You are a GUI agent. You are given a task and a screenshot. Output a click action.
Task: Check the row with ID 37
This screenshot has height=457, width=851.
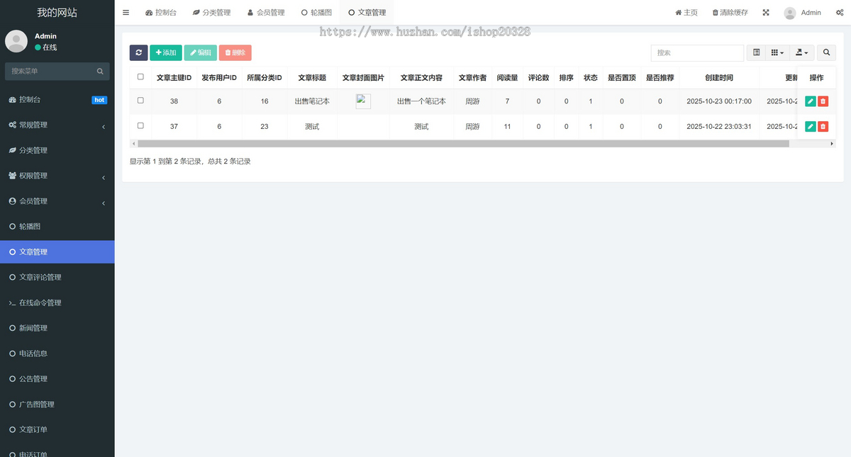coord(140,125)
